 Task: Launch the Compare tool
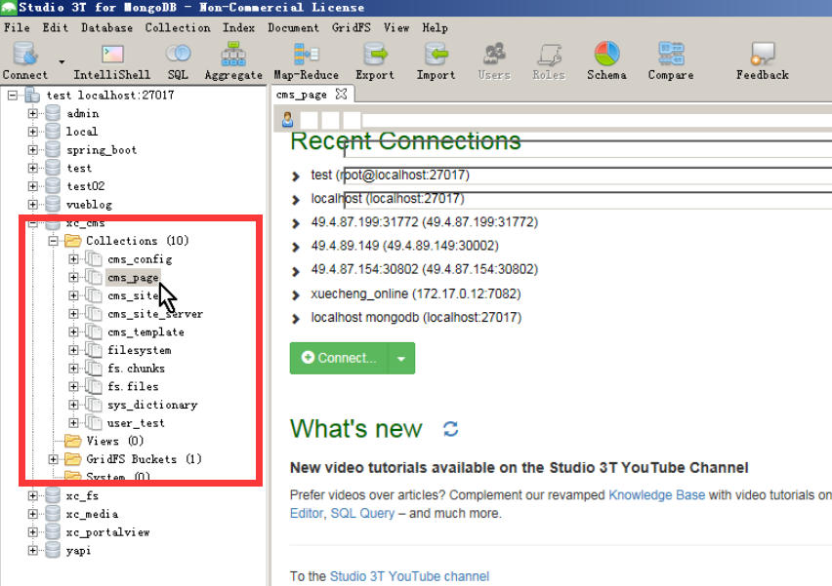(x=671, y=54)
